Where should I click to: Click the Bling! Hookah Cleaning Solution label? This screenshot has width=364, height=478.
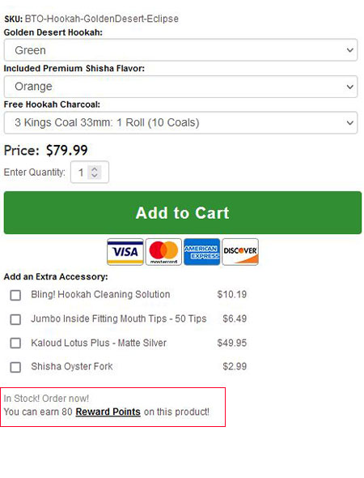coord(100,294)
